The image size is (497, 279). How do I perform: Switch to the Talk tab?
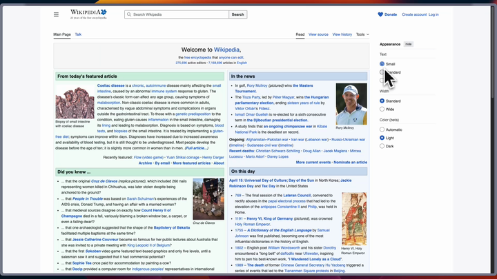click(x=78, y=34)
